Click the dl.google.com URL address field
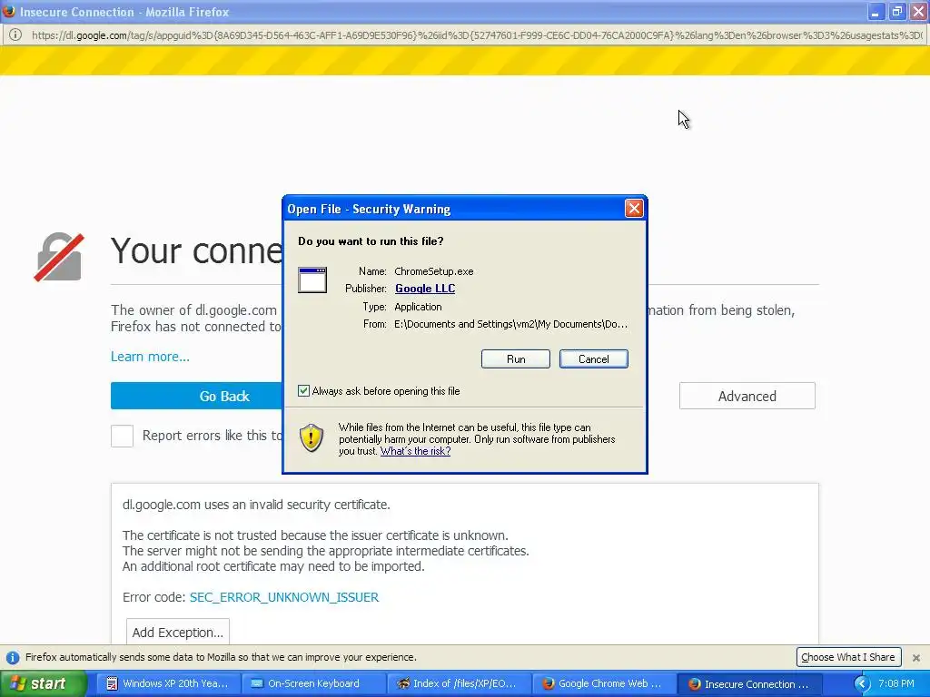 tap(478, 35)
